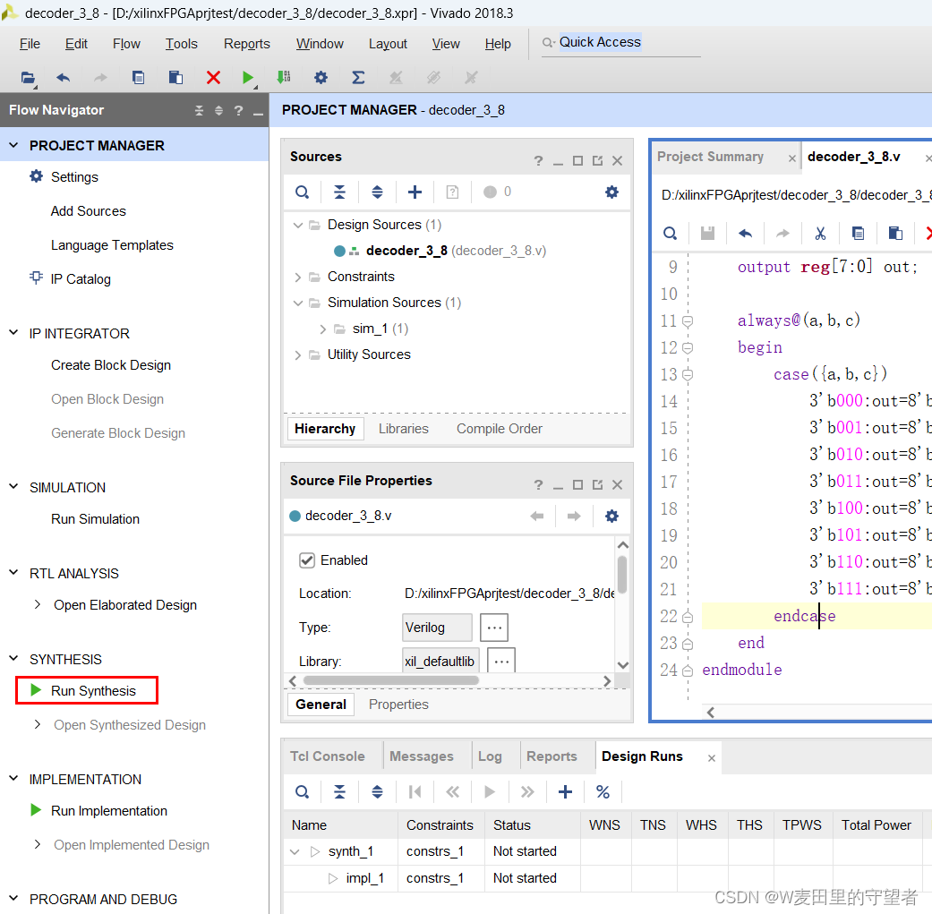Screen dimensions: 932x914
Task: Expand all in the Sources panel
Action: tap(377, 192)
